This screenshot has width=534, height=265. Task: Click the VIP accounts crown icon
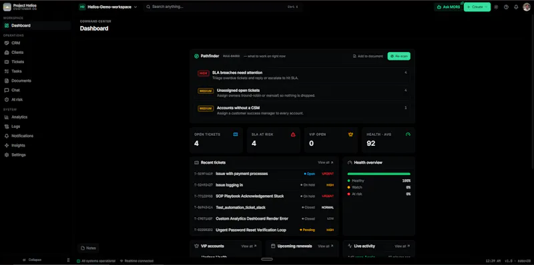[x=196, y=246]
